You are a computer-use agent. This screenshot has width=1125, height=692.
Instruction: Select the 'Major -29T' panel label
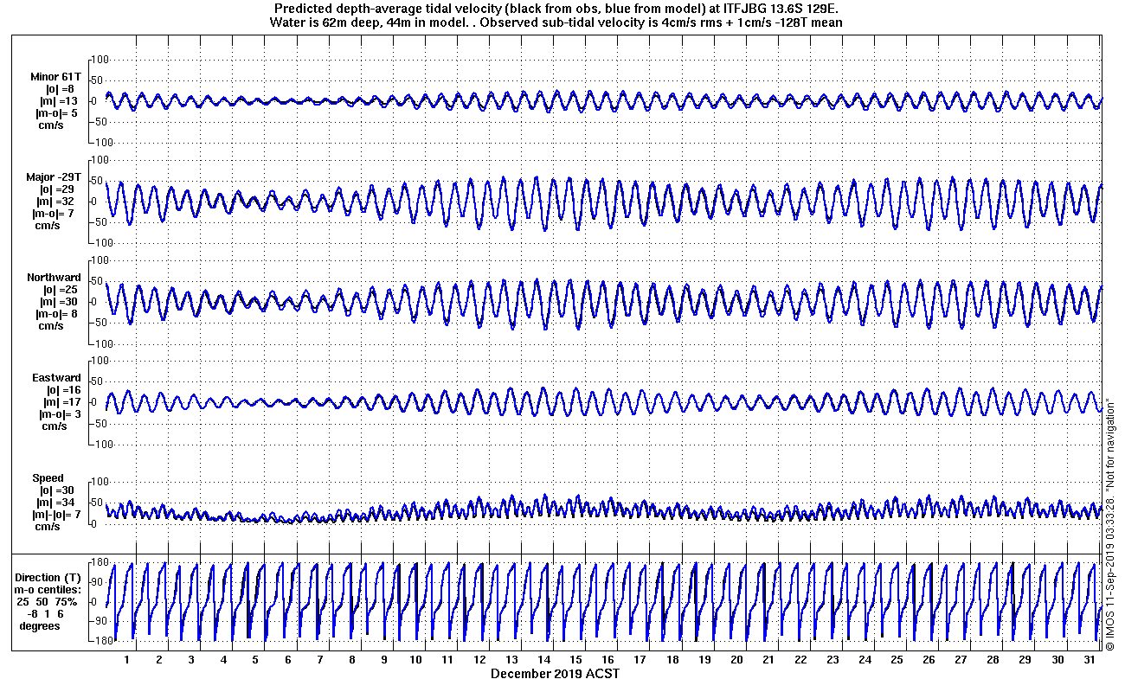54,177
